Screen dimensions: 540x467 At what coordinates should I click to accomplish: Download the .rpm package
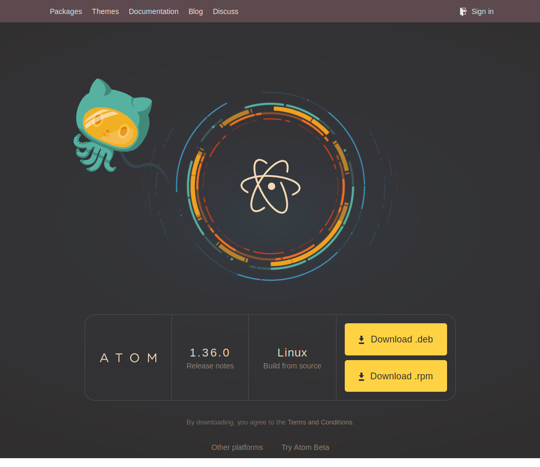pyautogui.click(x=396, y=376)
